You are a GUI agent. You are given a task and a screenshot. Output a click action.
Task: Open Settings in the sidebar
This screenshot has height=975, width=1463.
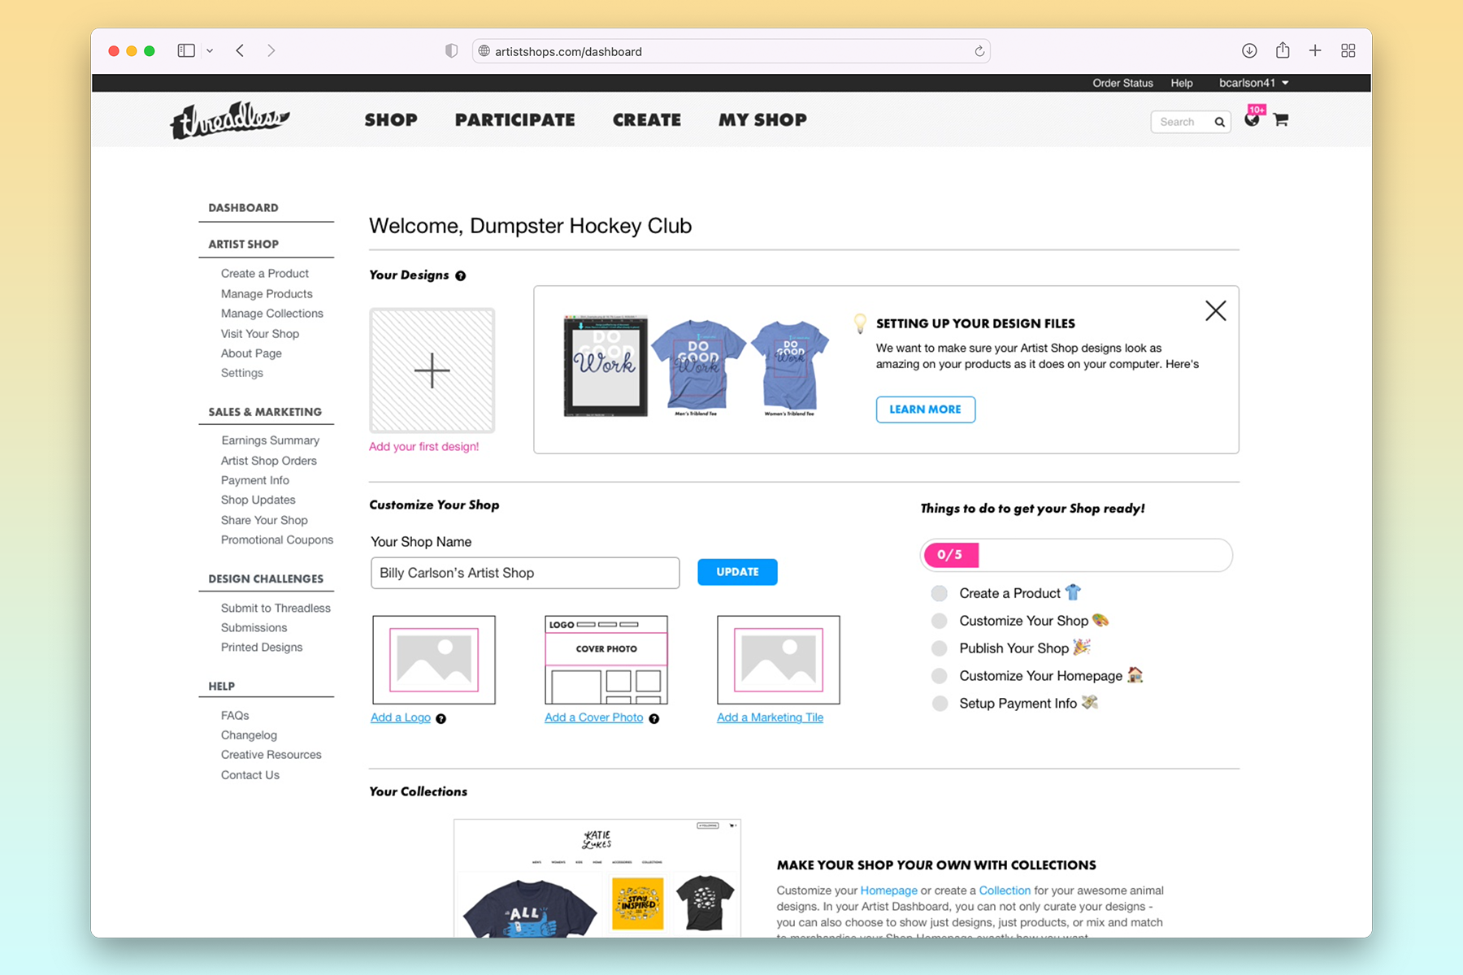tap(242, 373)
